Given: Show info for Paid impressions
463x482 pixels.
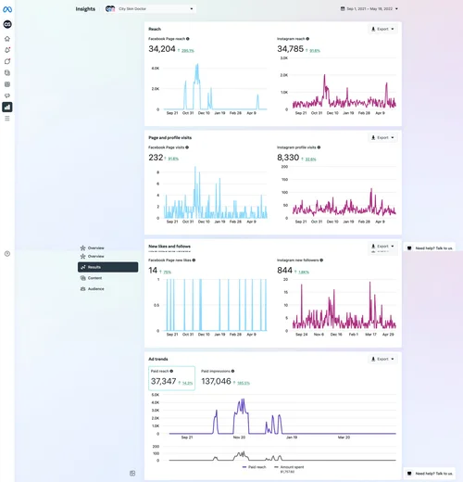Looking at the screenshot, I should [x=232, y=371].
